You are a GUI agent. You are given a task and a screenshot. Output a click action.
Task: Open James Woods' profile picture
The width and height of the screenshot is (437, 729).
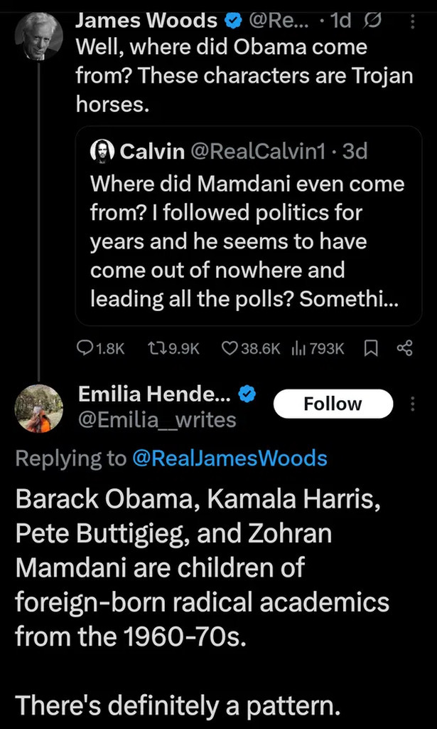pos(38,37)
